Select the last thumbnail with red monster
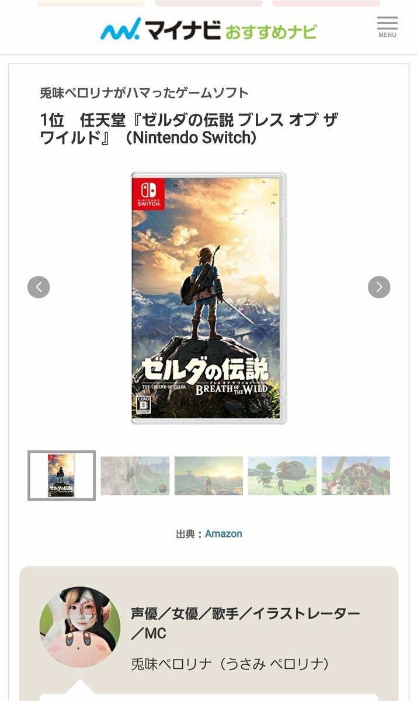Screen dimensions: 417x701 [x=356, y=476]
